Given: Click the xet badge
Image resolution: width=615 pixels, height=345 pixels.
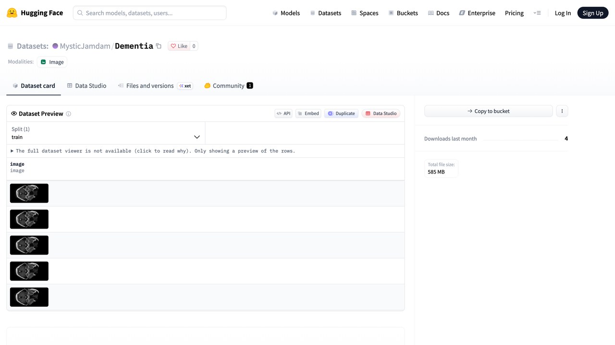Looking at the screenshot, I should pyautogui.click(x=185, y=86).
